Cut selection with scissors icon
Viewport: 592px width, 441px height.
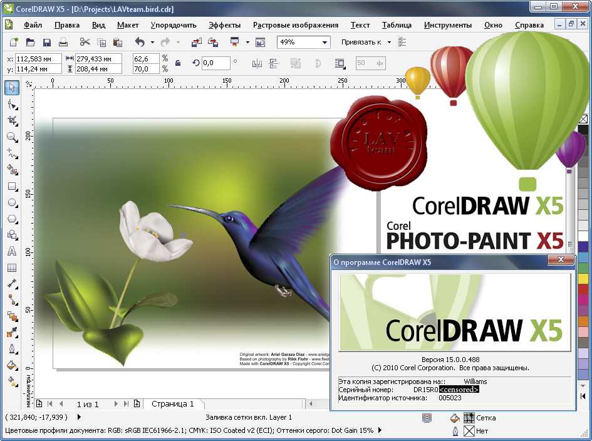coord(85,42)
